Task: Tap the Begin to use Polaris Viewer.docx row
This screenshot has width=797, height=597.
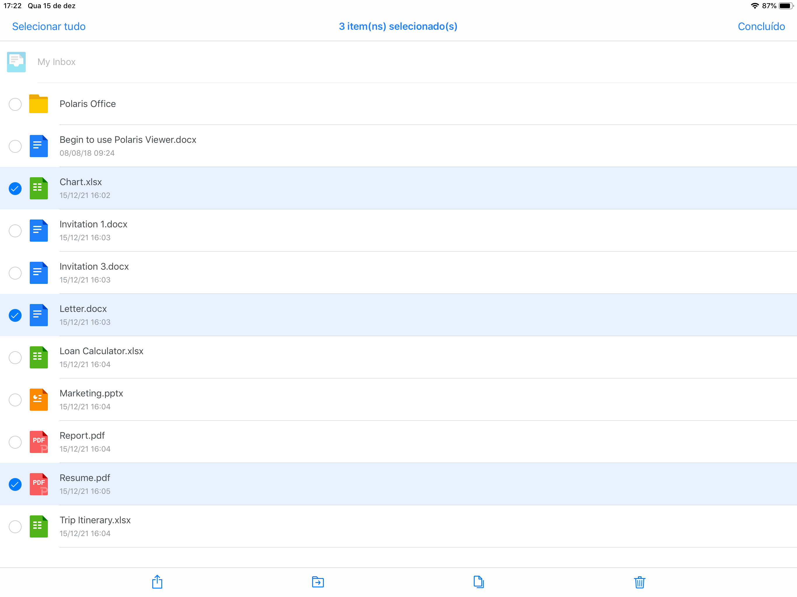Action: click(128, 146)
